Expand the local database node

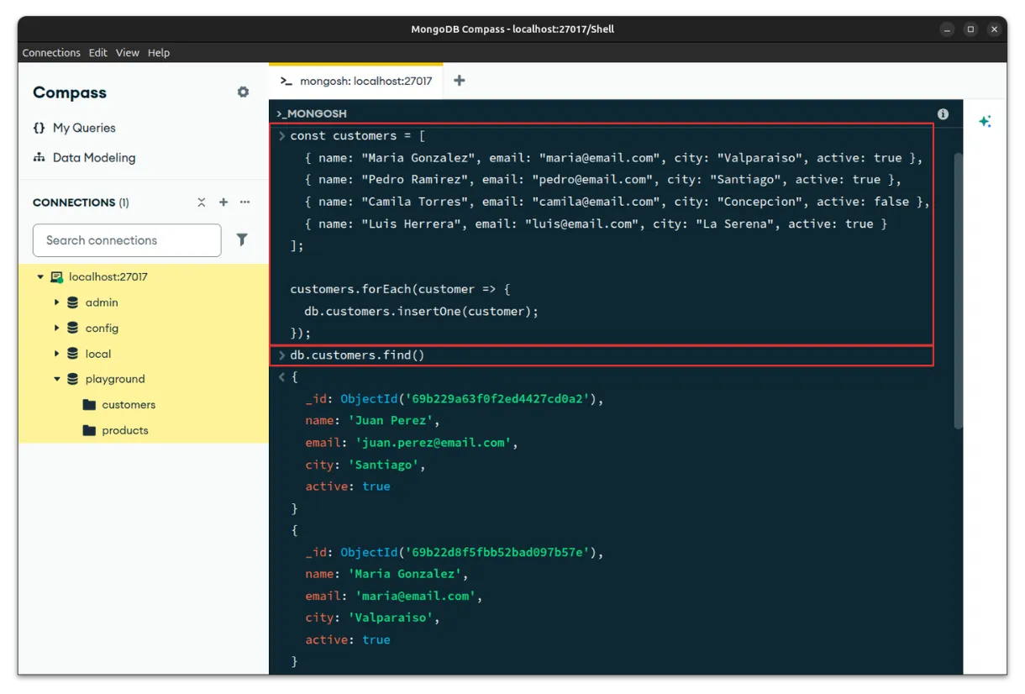(57, 354)
